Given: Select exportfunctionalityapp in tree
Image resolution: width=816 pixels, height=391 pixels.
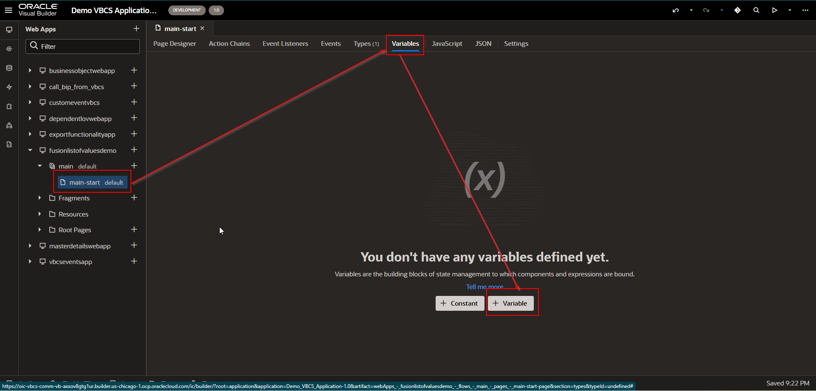Looking at the screenshot, I should pyautogui.click(x=82, y=135).
